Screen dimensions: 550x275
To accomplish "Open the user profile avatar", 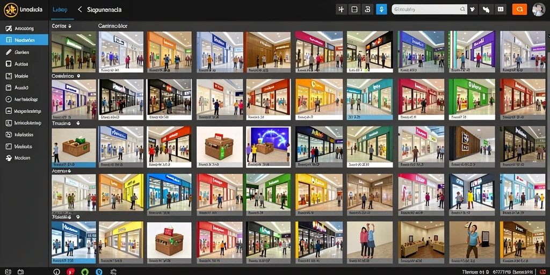I will pos(538,10).
